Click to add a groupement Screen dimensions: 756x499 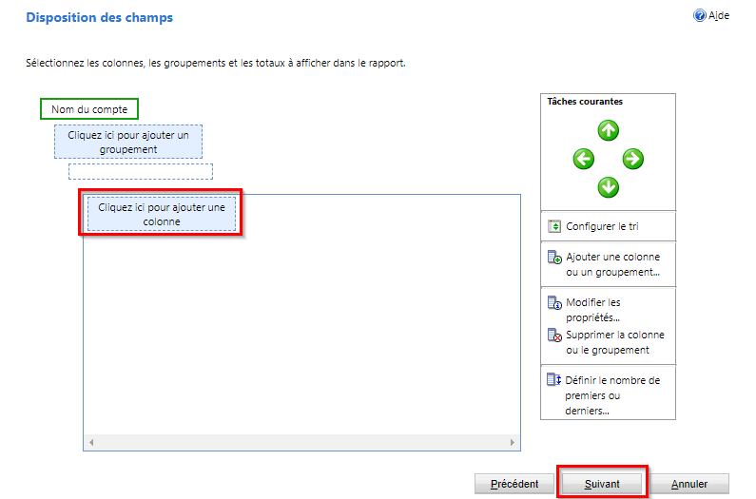(x=128, y=142)
